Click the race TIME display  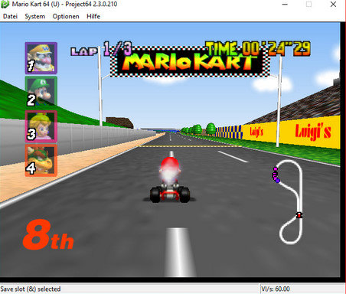tap(258, 48)
